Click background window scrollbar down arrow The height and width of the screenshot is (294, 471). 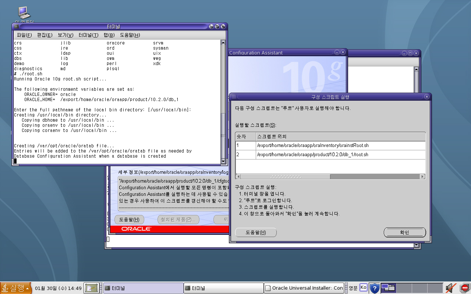pyautogui.click(x=416, y=245)
